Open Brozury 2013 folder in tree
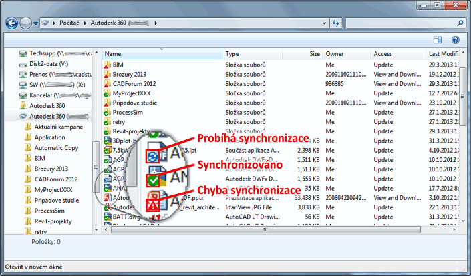The height and width of the screenshot is (276, 471). pos(47,169)
